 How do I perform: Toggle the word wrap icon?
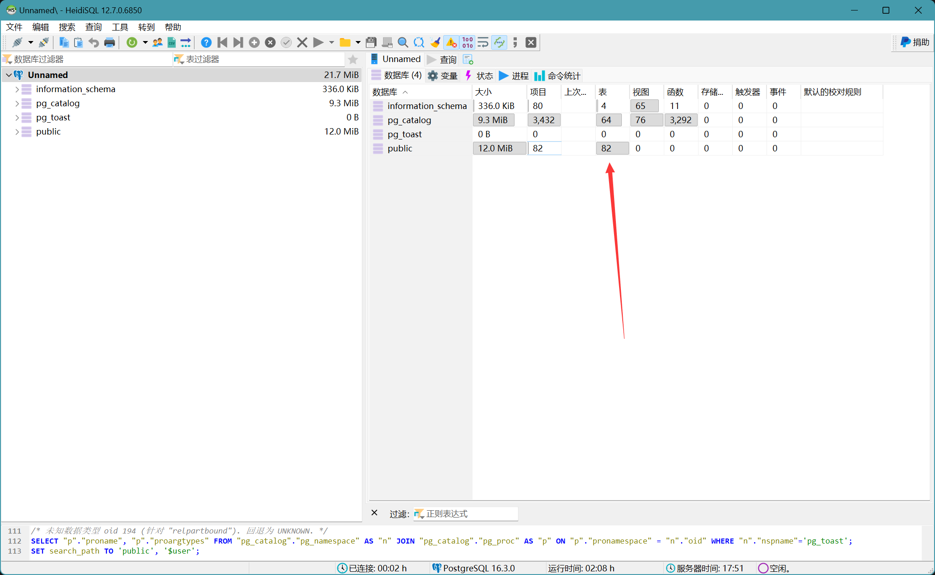point(483,42)
